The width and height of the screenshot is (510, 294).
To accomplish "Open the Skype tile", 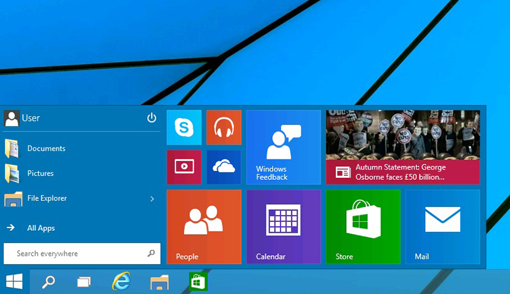I will point(184,128).
